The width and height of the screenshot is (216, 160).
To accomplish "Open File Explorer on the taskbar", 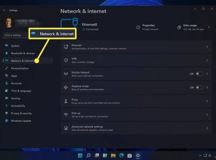I will (113, 156).
